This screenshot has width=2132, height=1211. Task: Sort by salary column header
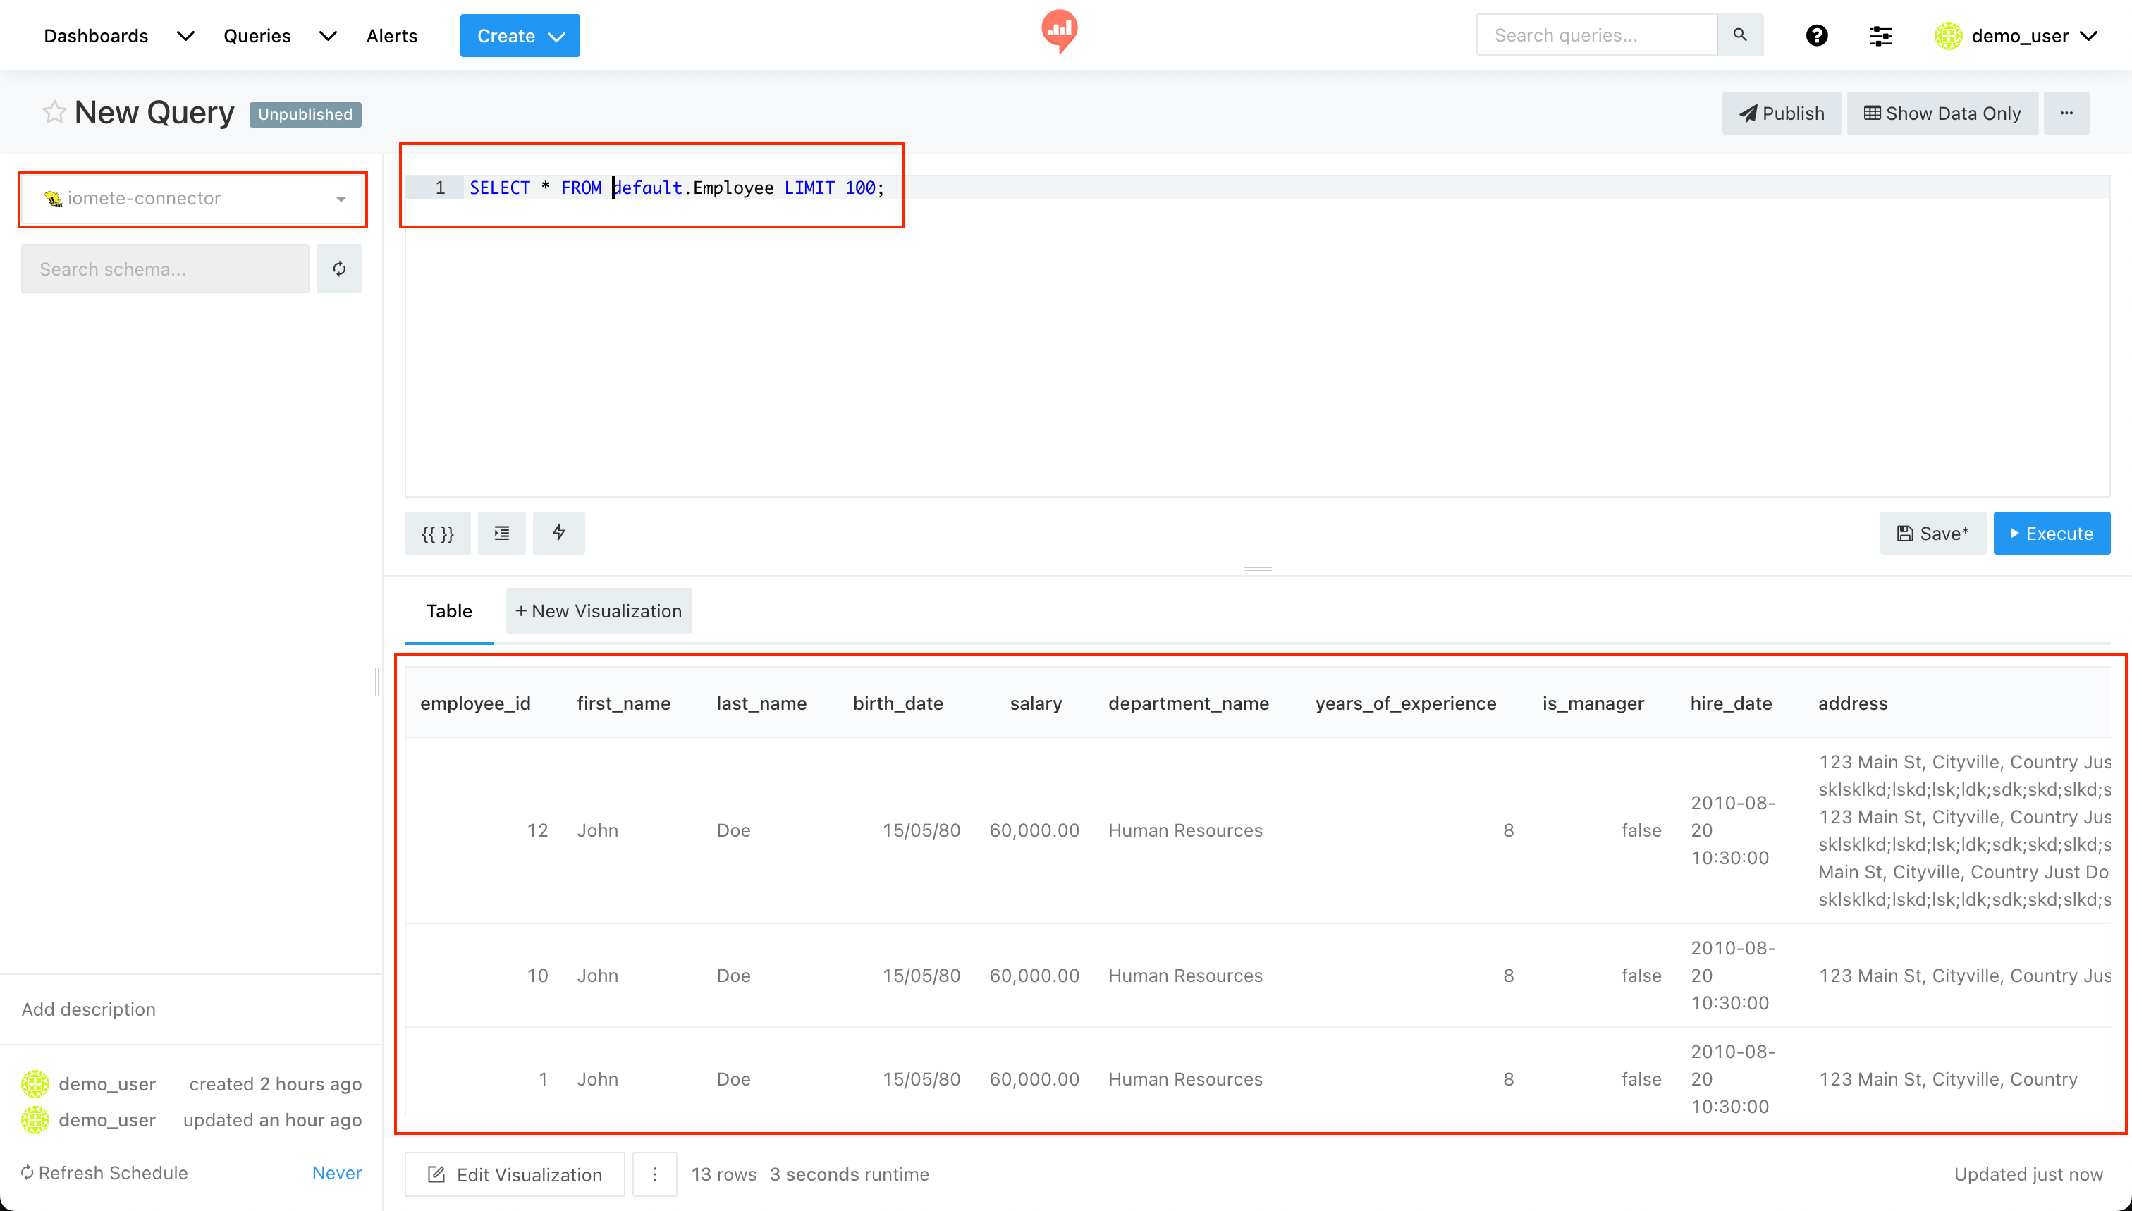(x=1036, y=703)
